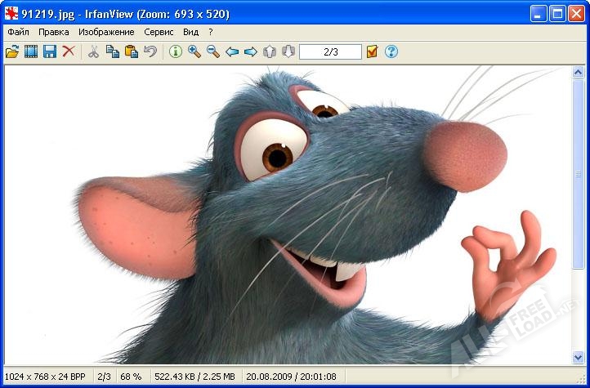Open the Сервис menu
Viewport: 590px width, 388px height.
(159, 32)
